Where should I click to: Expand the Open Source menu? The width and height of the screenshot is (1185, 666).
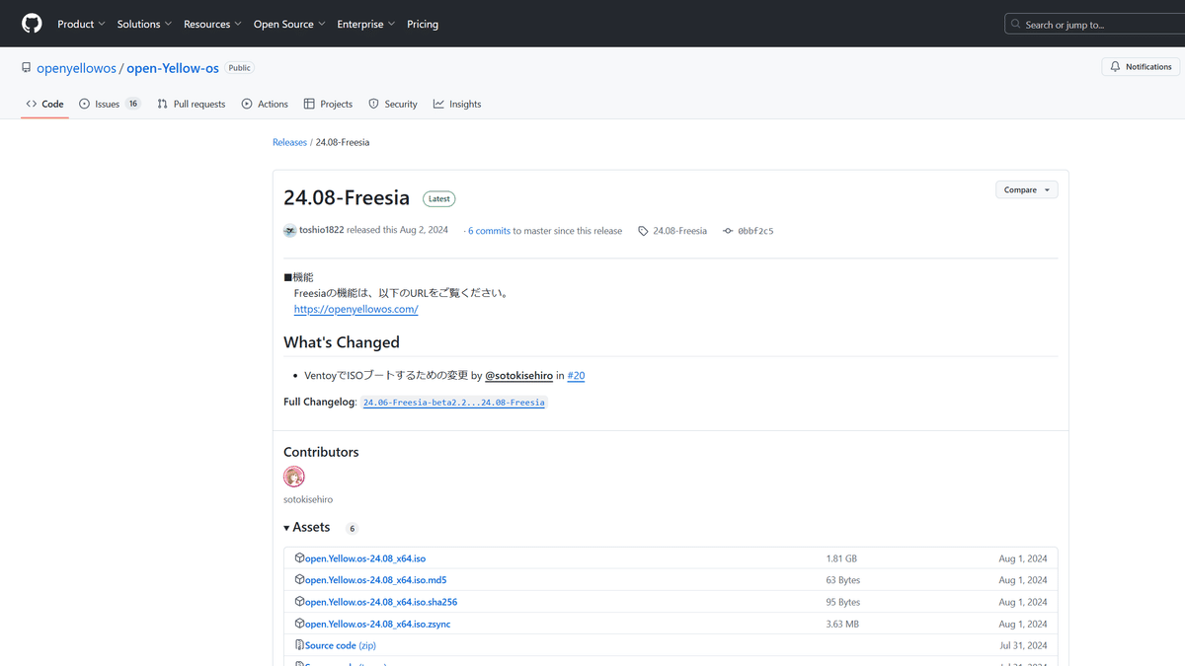[x=289, y=24]
